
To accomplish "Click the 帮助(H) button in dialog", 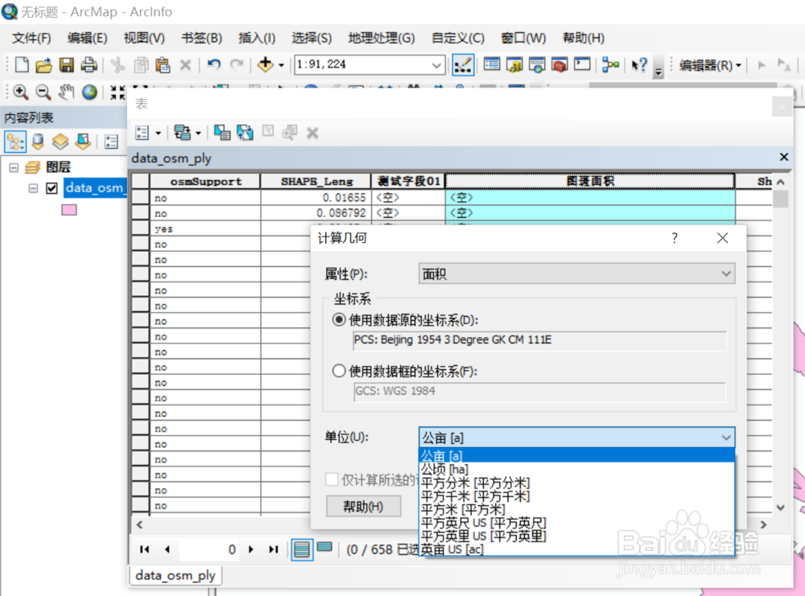I will [x=363, y=506].
